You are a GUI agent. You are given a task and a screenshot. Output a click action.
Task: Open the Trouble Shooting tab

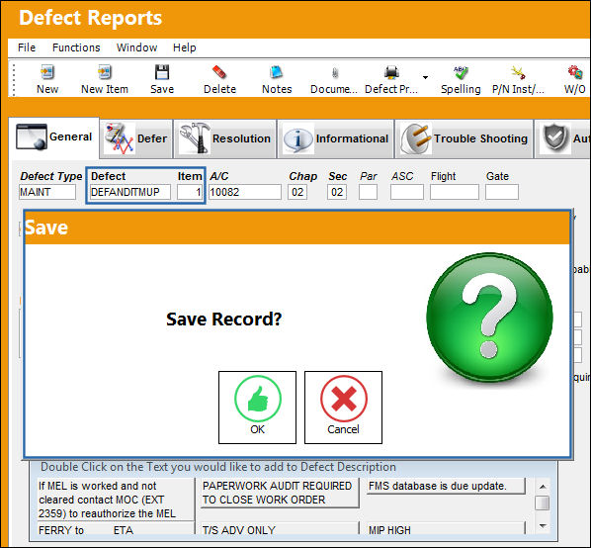[464, 138]
